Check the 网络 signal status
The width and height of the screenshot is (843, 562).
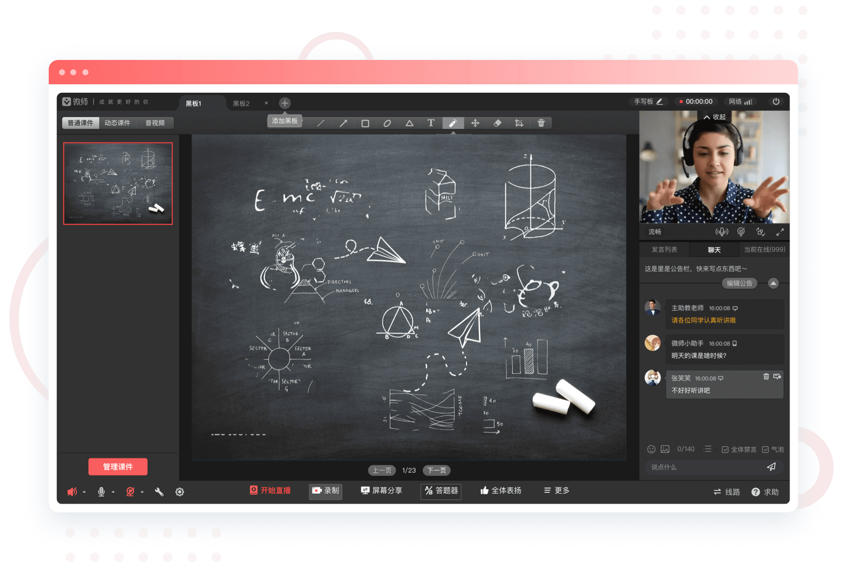[740, 102]
